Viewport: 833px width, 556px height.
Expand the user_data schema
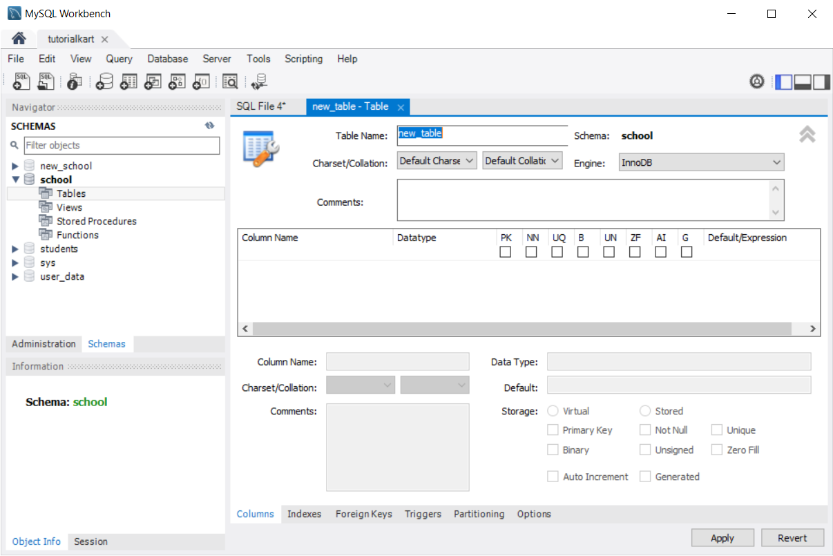click(15, 277)
